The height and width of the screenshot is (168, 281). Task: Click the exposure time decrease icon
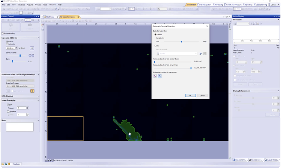(30, 55)
